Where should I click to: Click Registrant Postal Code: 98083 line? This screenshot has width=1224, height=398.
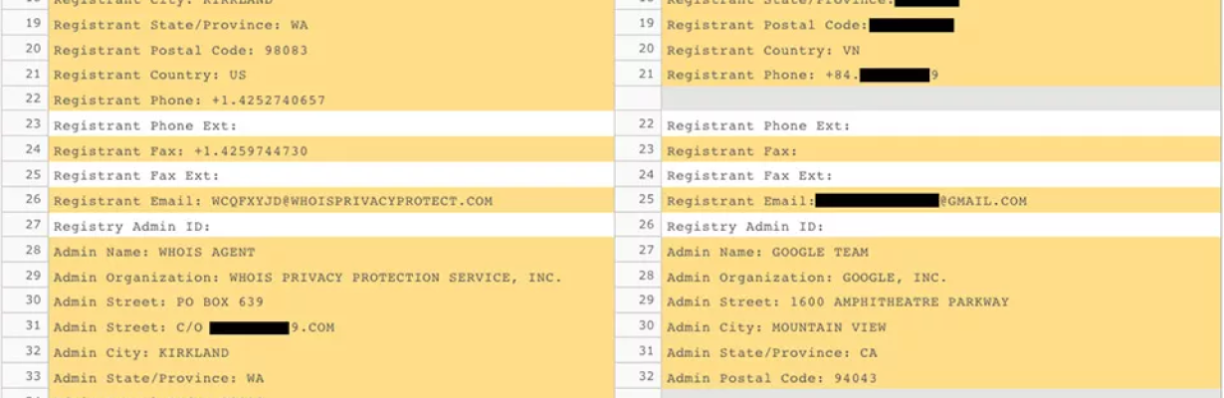330,50
